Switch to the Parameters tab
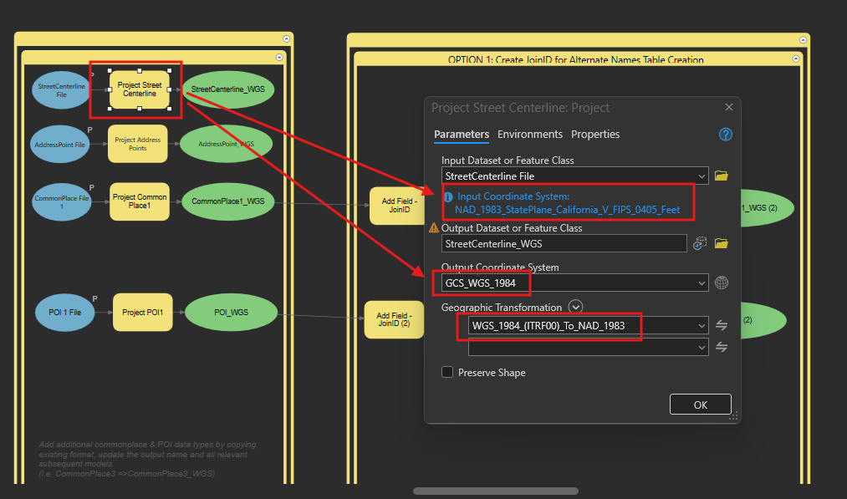 (x=462, y=135)
